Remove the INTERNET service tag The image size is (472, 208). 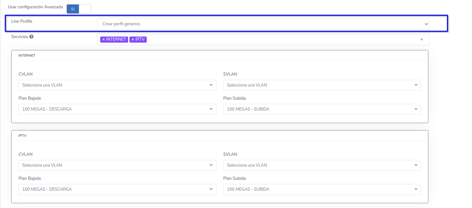103,39
